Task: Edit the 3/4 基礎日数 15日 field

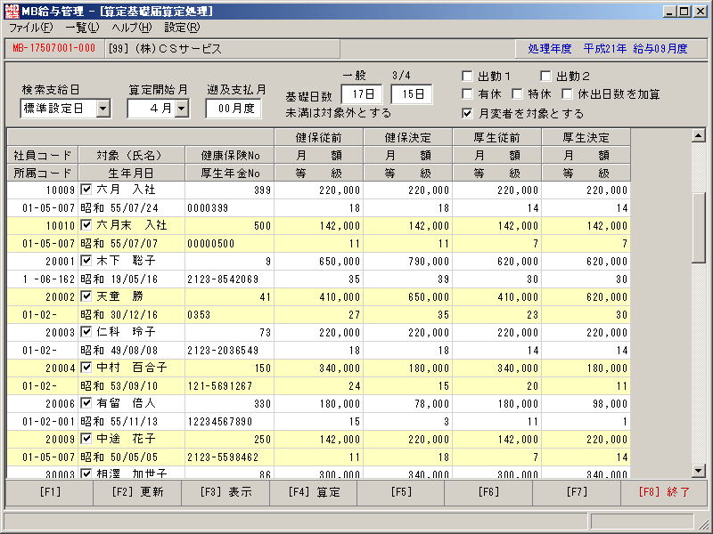Action: [x=412, y=94]
